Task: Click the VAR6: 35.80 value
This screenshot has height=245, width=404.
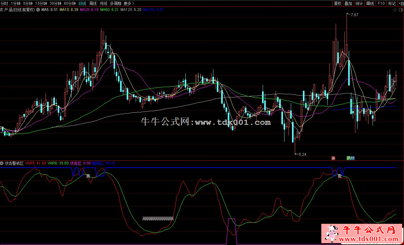Action: (x=58, y=163)
